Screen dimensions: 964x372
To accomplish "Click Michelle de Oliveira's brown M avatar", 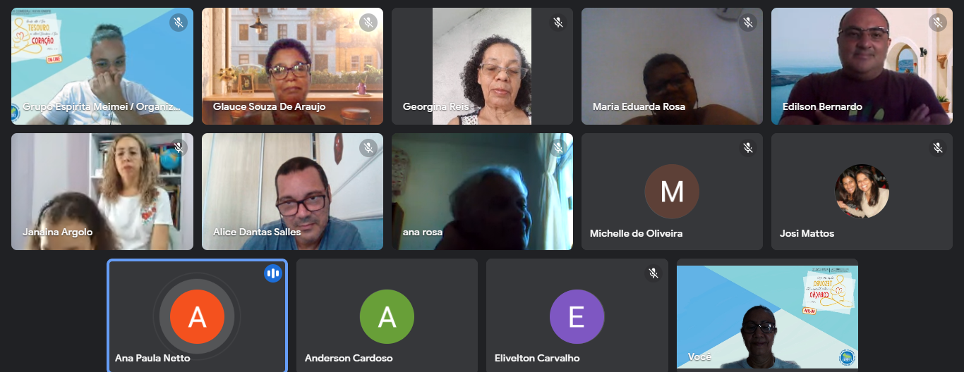I will [x=672, y=192].
